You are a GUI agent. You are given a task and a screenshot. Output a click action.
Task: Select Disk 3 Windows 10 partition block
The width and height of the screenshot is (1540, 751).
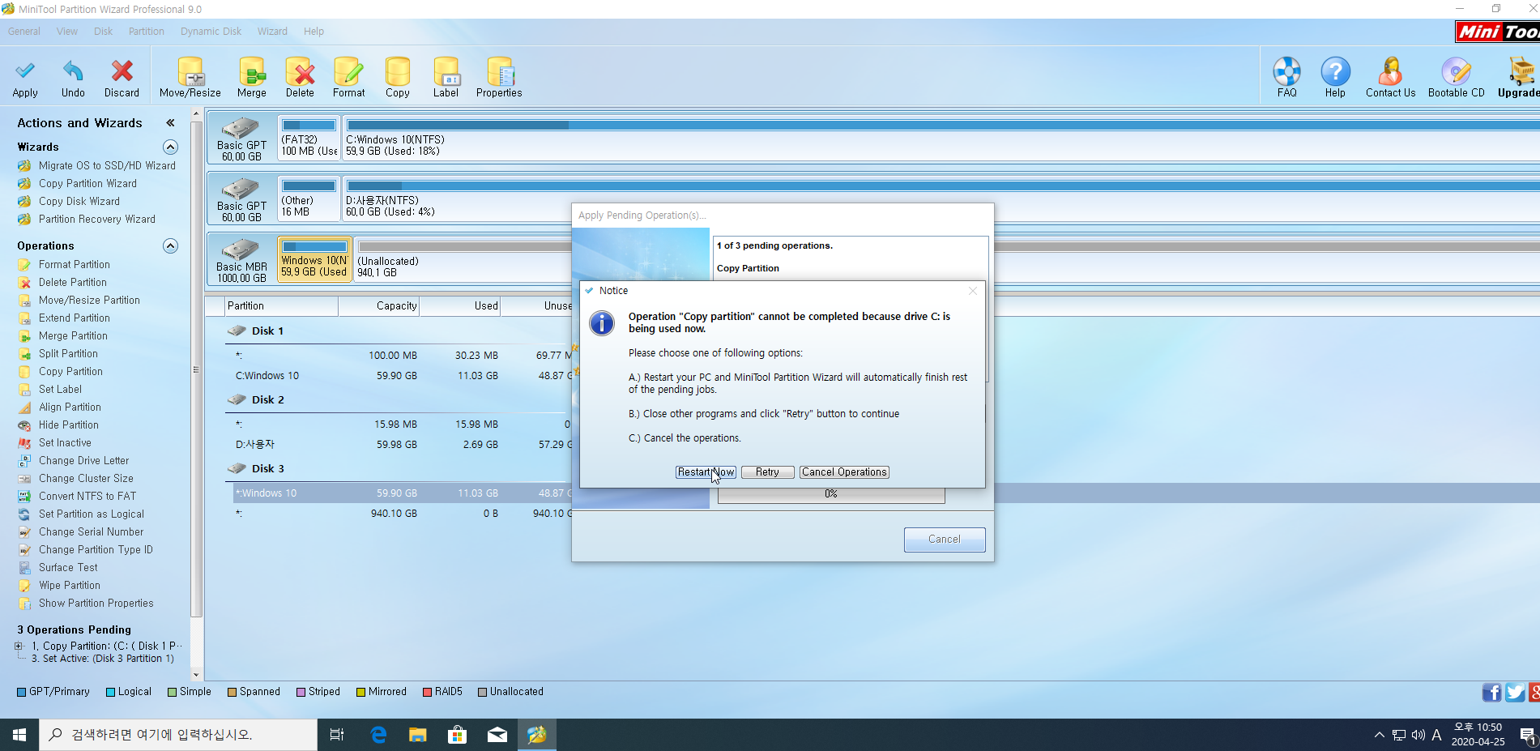(314, 259)
